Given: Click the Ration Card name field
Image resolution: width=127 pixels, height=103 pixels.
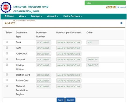Looking at the screenshot, I should pyautogui.click(x=69, y=81).
